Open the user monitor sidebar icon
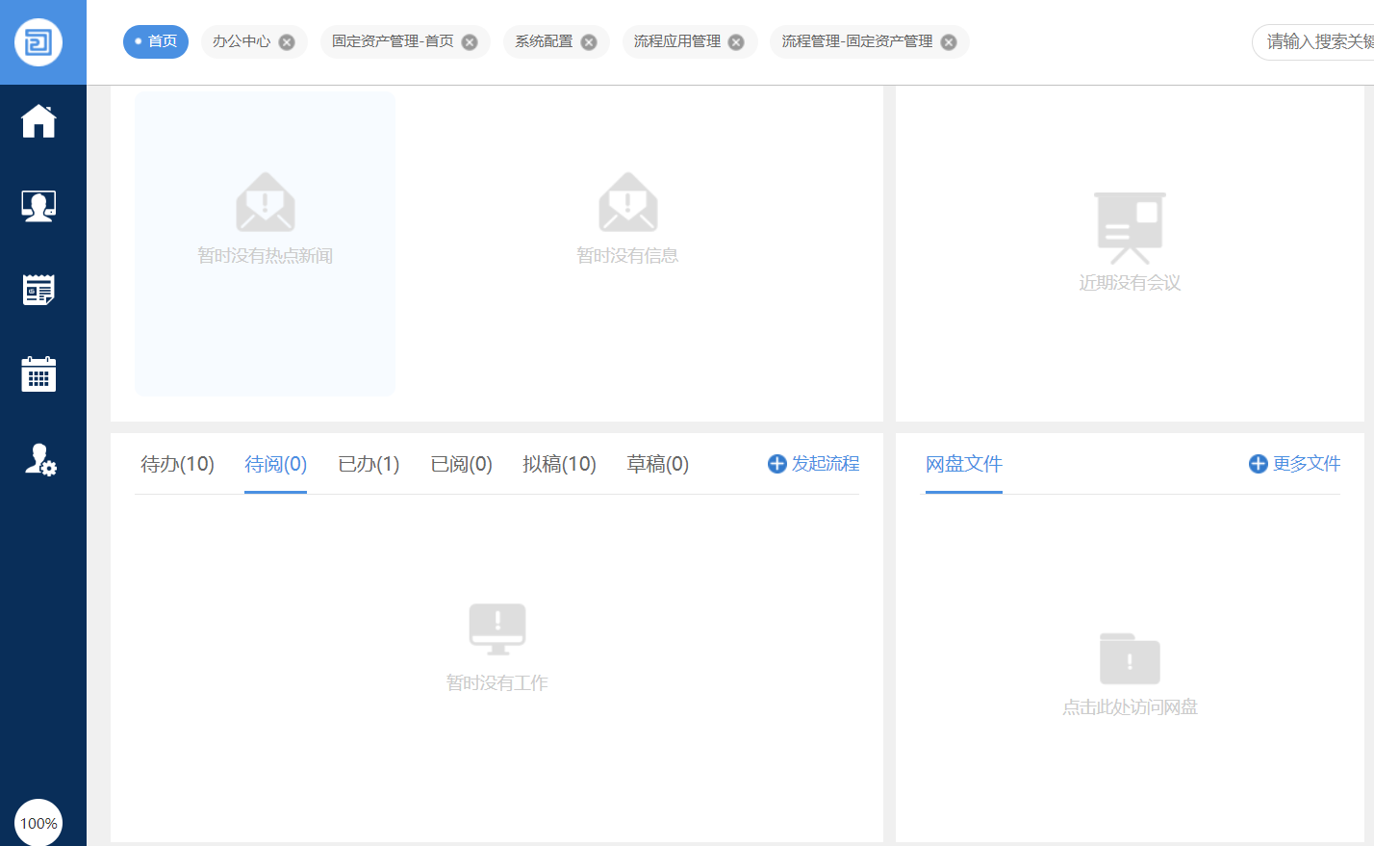The image size is (1374, 846). [38, 206]
